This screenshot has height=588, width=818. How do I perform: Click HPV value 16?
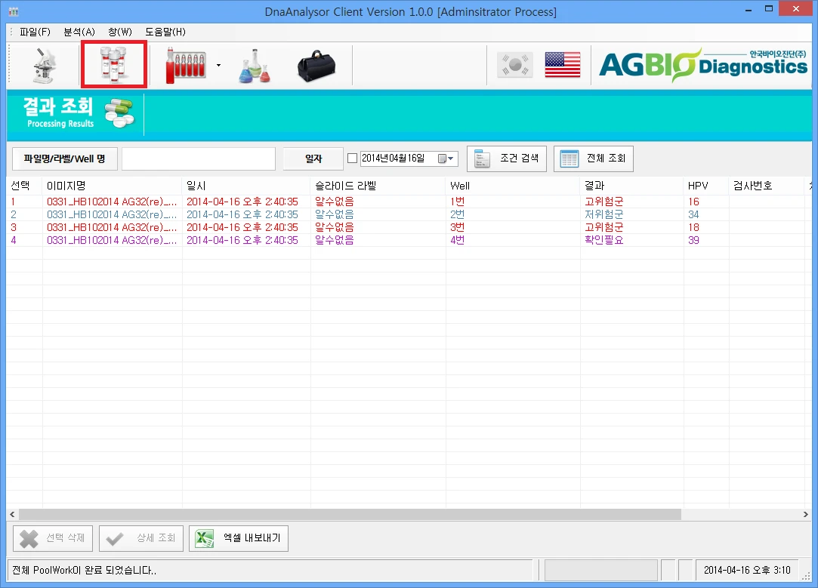(693, 202)
